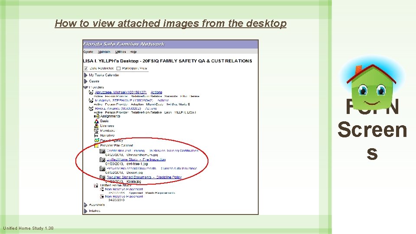Select the Members tree item
Screen dimensions: 416x234
point(107,130)
